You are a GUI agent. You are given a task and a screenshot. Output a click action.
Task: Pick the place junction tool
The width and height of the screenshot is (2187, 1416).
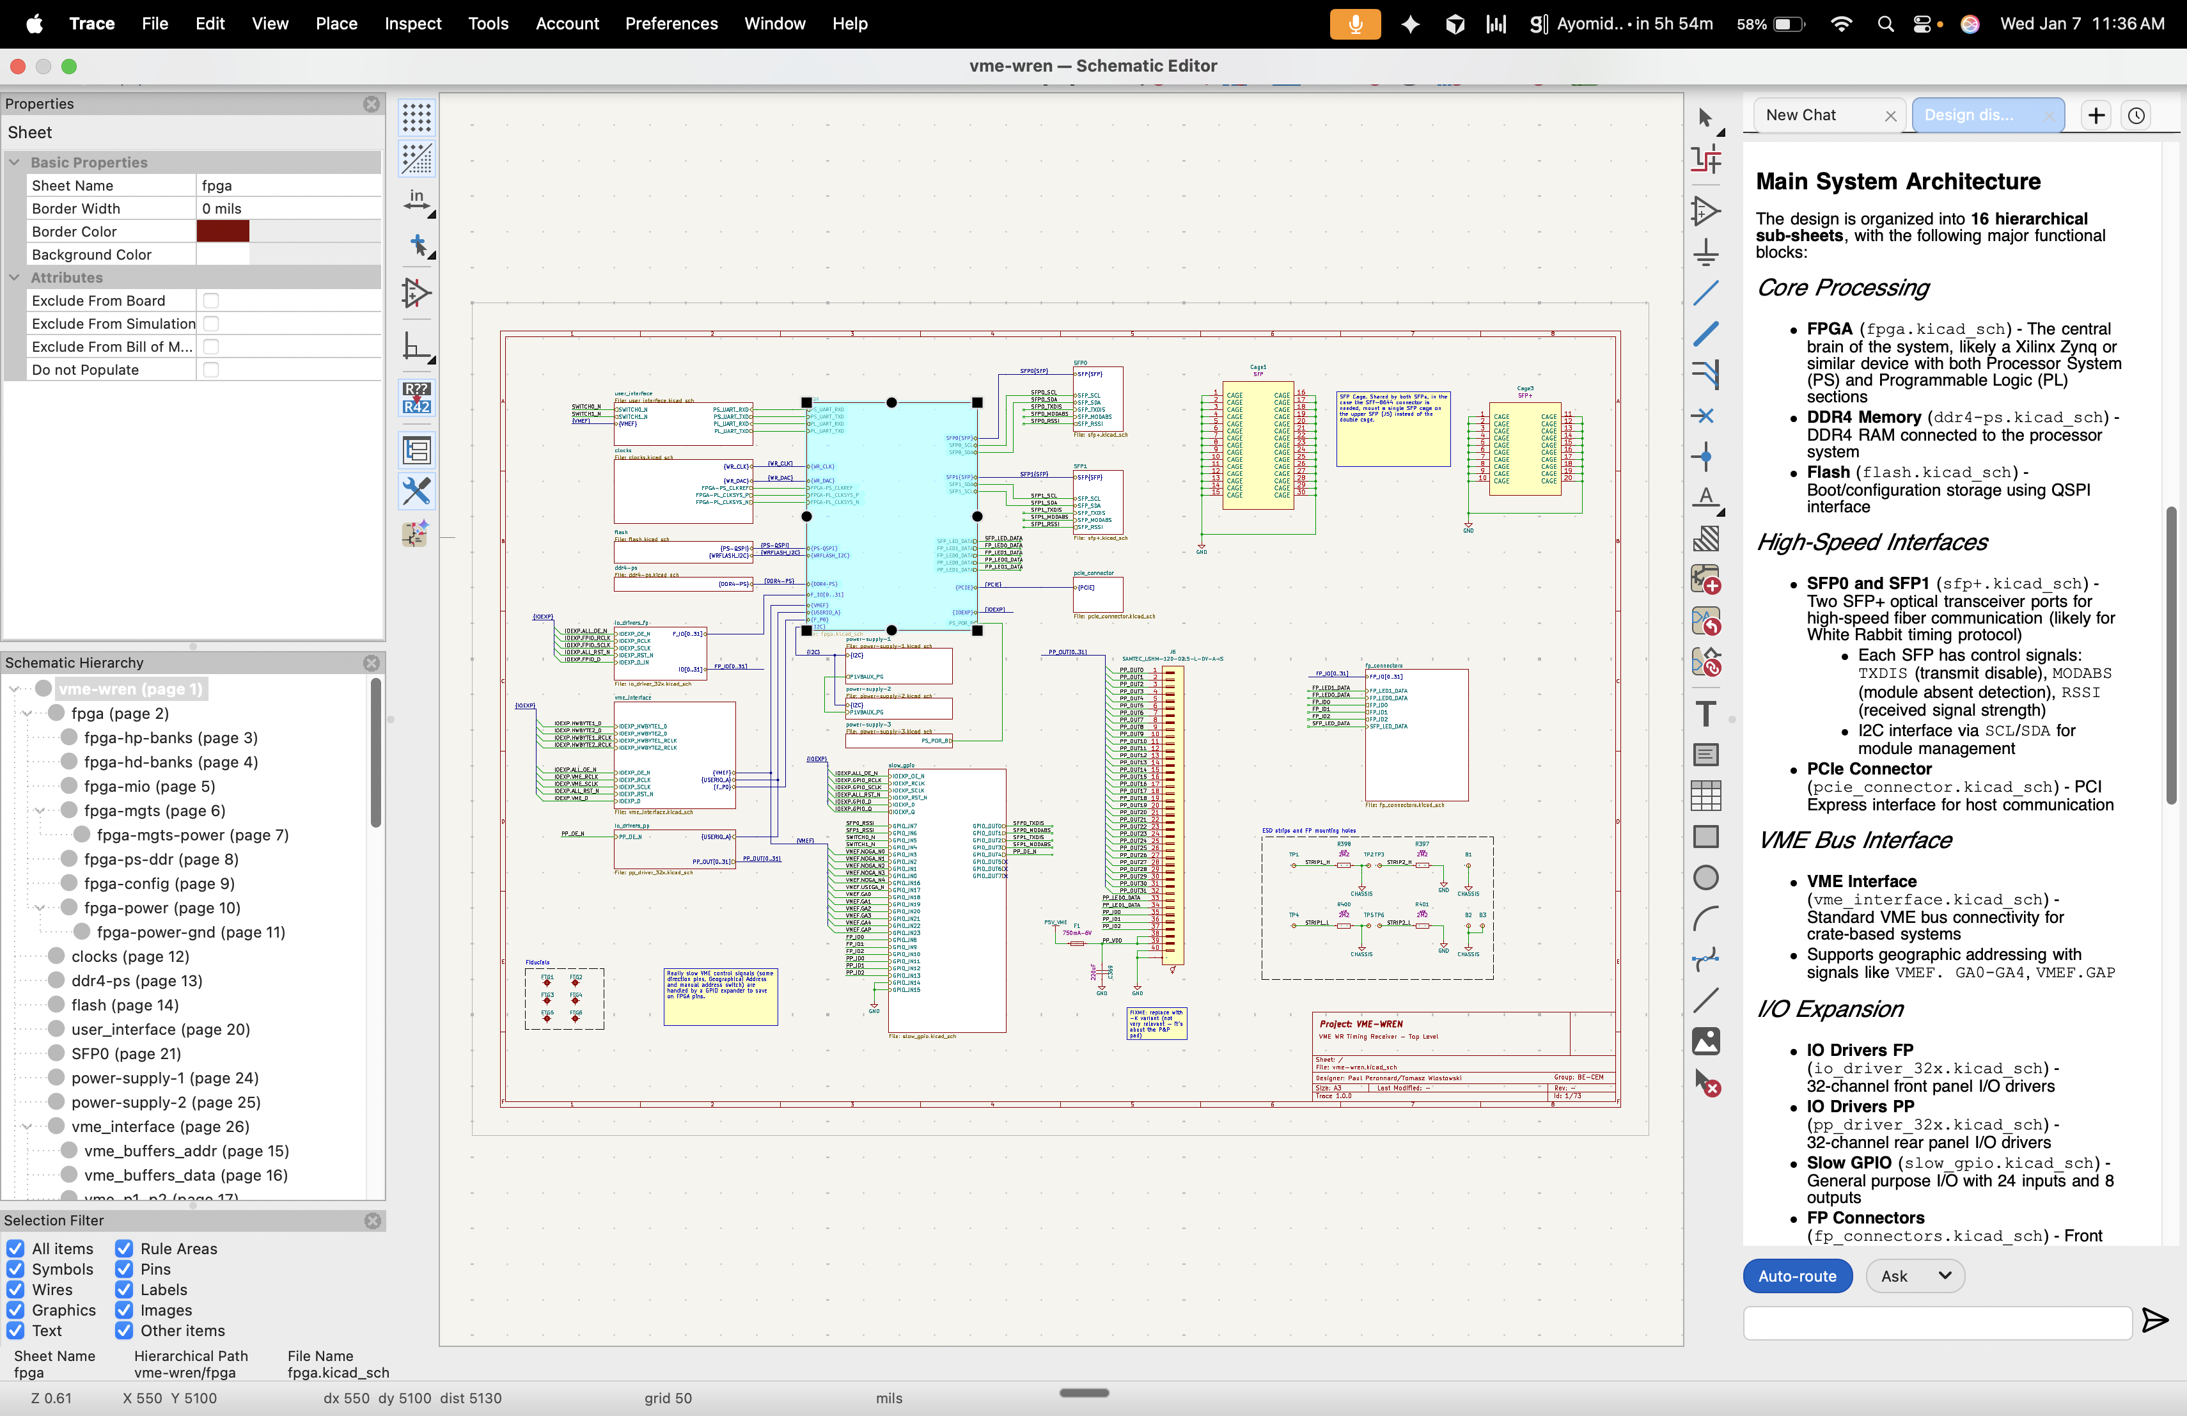pyautogui.click(x=1705, y=456)
